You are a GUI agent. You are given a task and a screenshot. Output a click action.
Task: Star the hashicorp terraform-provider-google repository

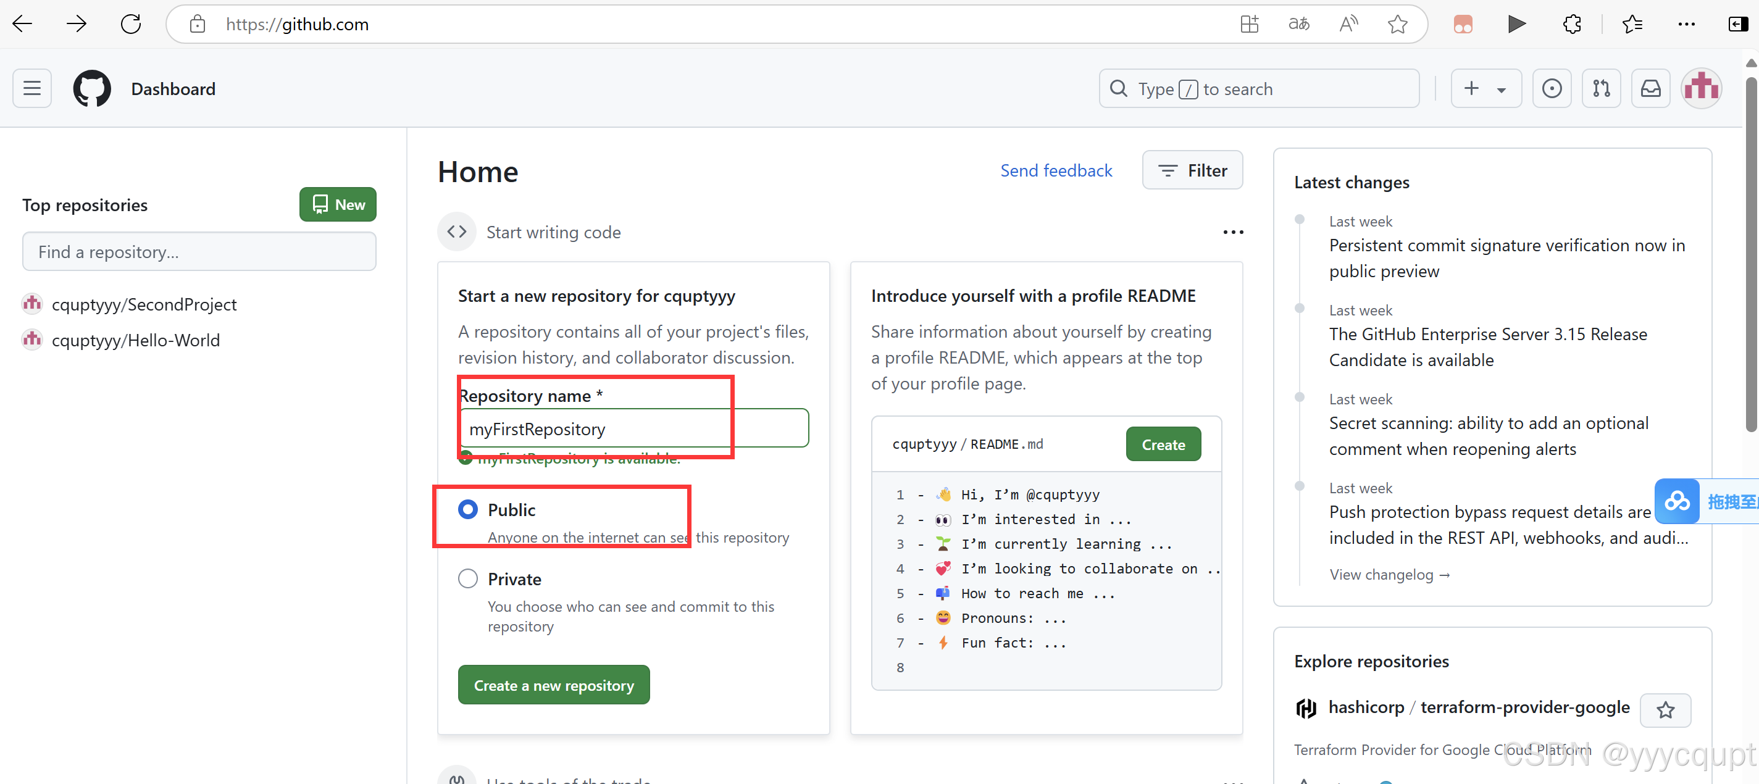click(x=1665, y=711)
